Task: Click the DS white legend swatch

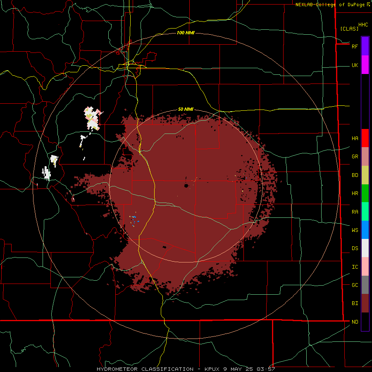Action: click(365, 248)
